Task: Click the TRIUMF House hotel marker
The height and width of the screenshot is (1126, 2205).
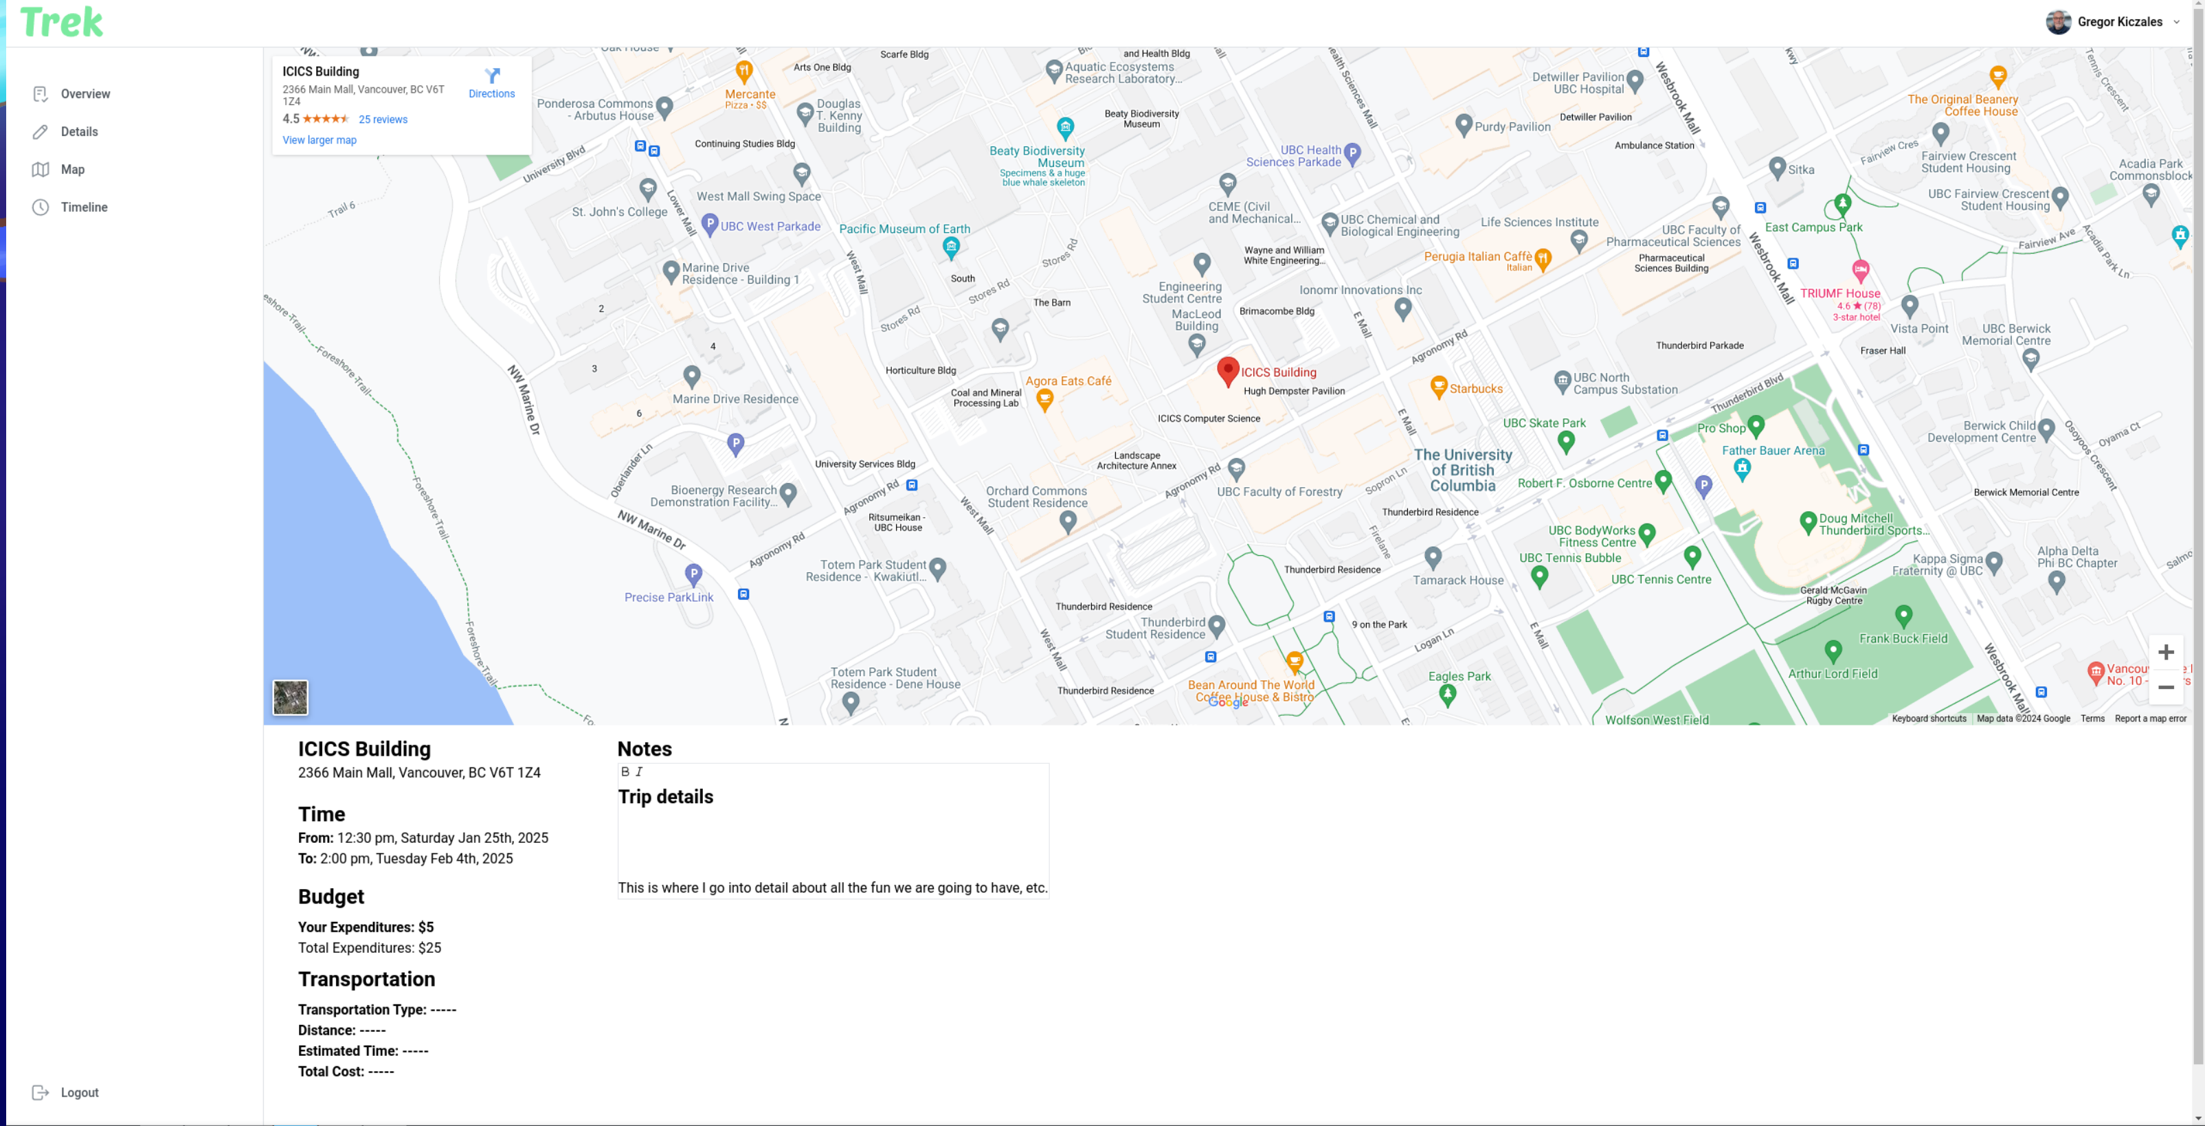Action: coord(1860,271)
